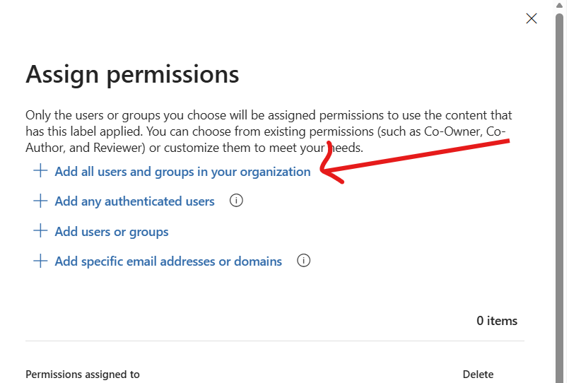Select Add all users and groups in your organization
569x383 pixels.
point(182,172)
